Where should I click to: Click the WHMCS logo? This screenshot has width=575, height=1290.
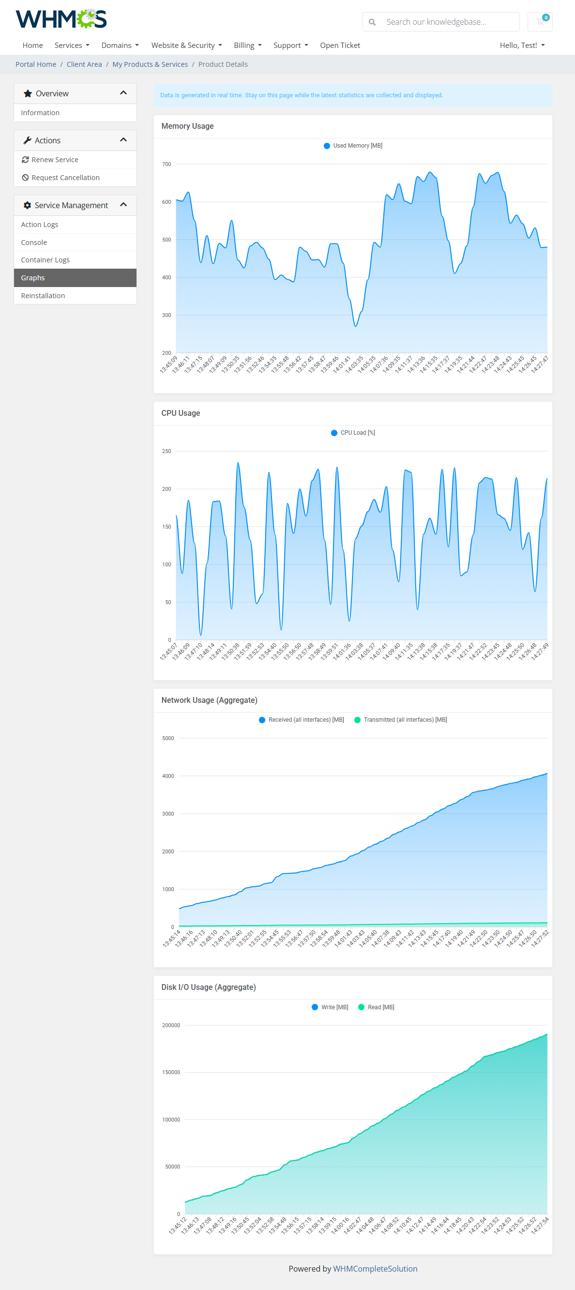(61, 19)
